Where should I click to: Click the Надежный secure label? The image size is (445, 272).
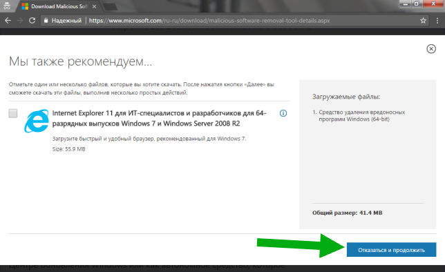click(66, 21)
